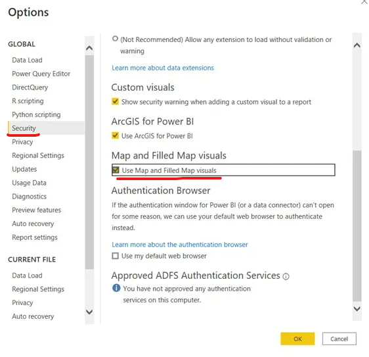The width and height of the screenshot is (369, 357).
Task: Click the blue information icon beside authentication message
Action: click(116, 288)
